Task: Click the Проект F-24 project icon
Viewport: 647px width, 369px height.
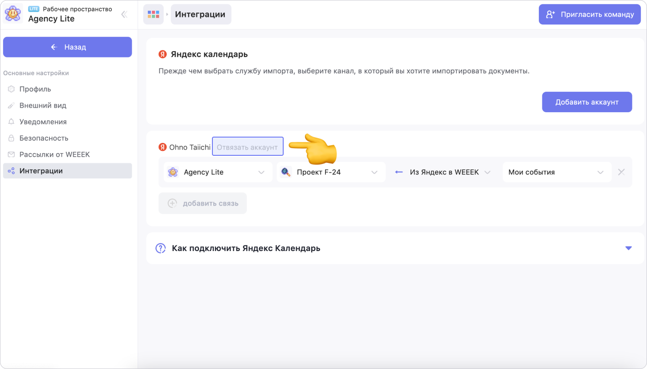Action: click(x=286, y=172)
